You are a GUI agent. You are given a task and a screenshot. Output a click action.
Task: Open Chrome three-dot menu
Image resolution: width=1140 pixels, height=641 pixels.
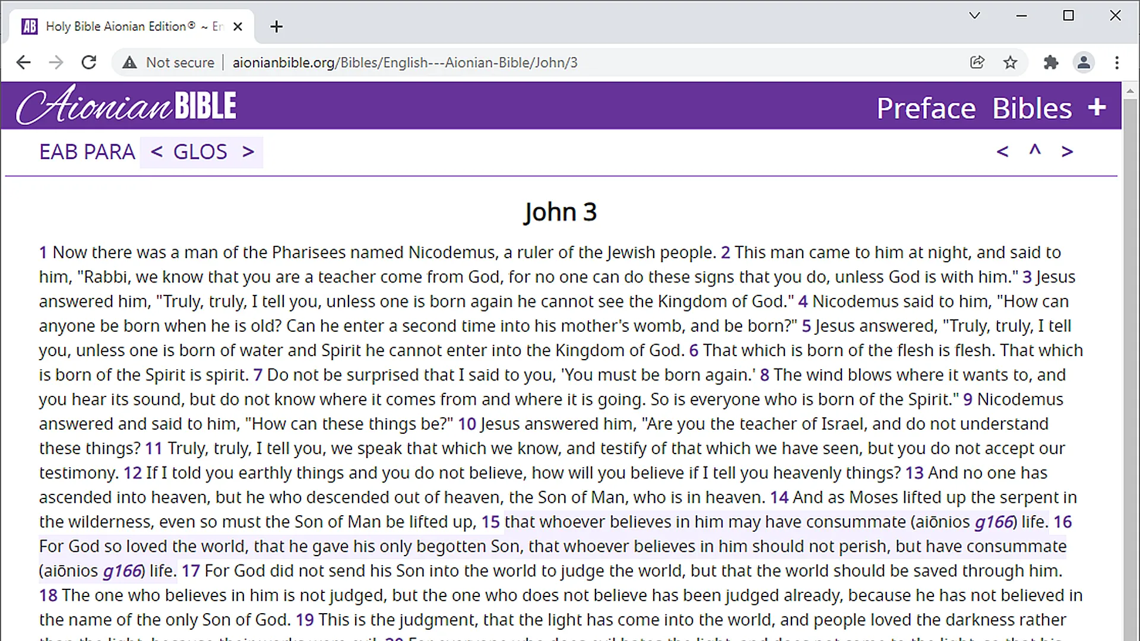(1117, 62)
